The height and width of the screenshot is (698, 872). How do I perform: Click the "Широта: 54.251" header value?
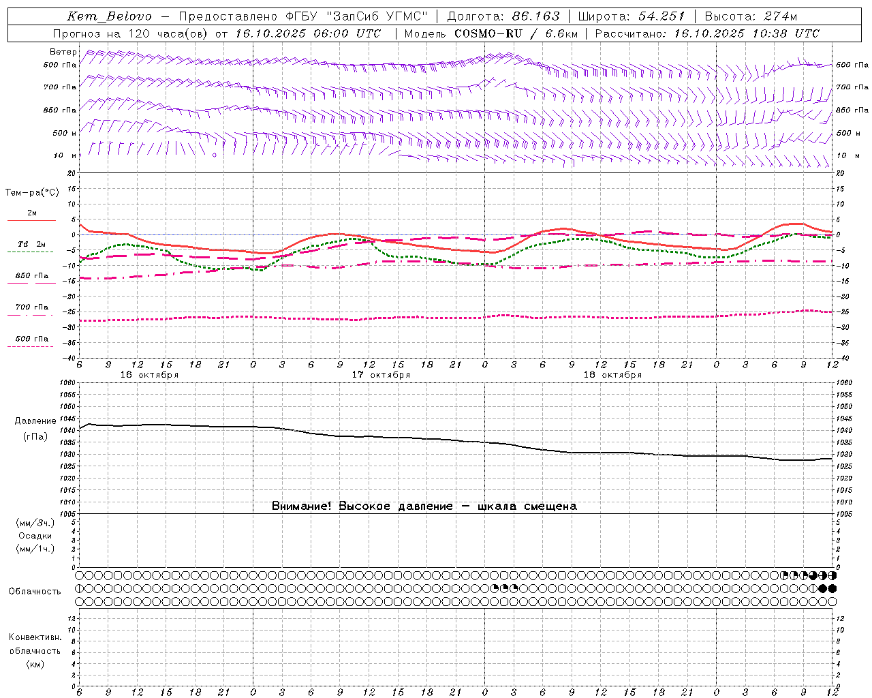click(x=631, y=16)
